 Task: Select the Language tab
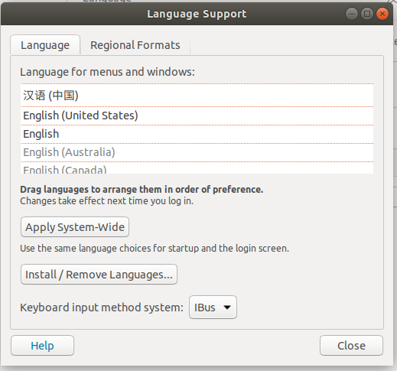pos(45,45)
